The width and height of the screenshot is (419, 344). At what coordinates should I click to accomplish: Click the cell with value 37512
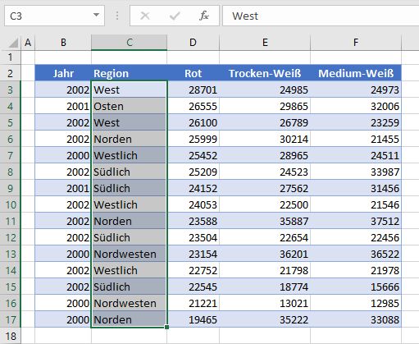356,221
